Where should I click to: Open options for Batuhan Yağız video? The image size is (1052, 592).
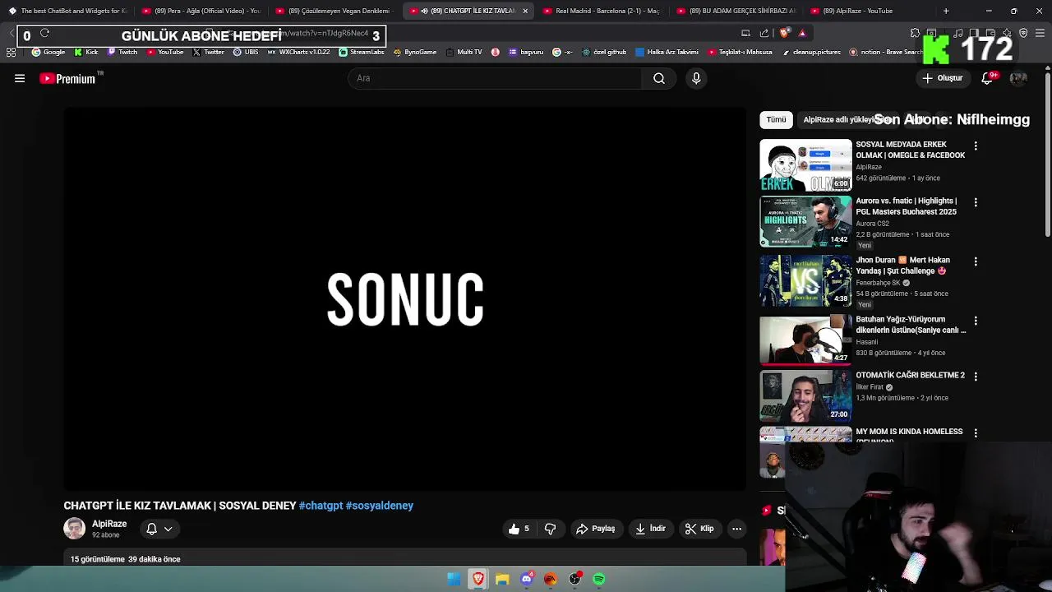coord(976,320)
